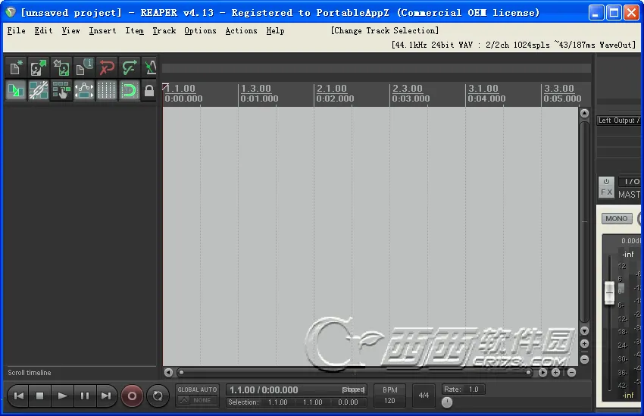This screenshot has width=644, height=416.
Task: Open the Insert menu
Action: [x=102, y=31]
